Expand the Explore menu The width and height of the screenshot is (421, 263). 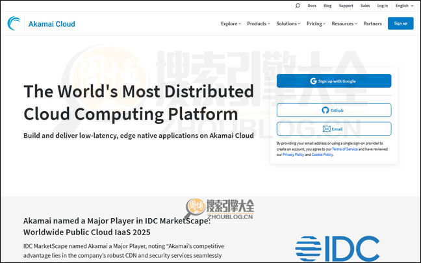pyautogui.click(x=231, y=23)
